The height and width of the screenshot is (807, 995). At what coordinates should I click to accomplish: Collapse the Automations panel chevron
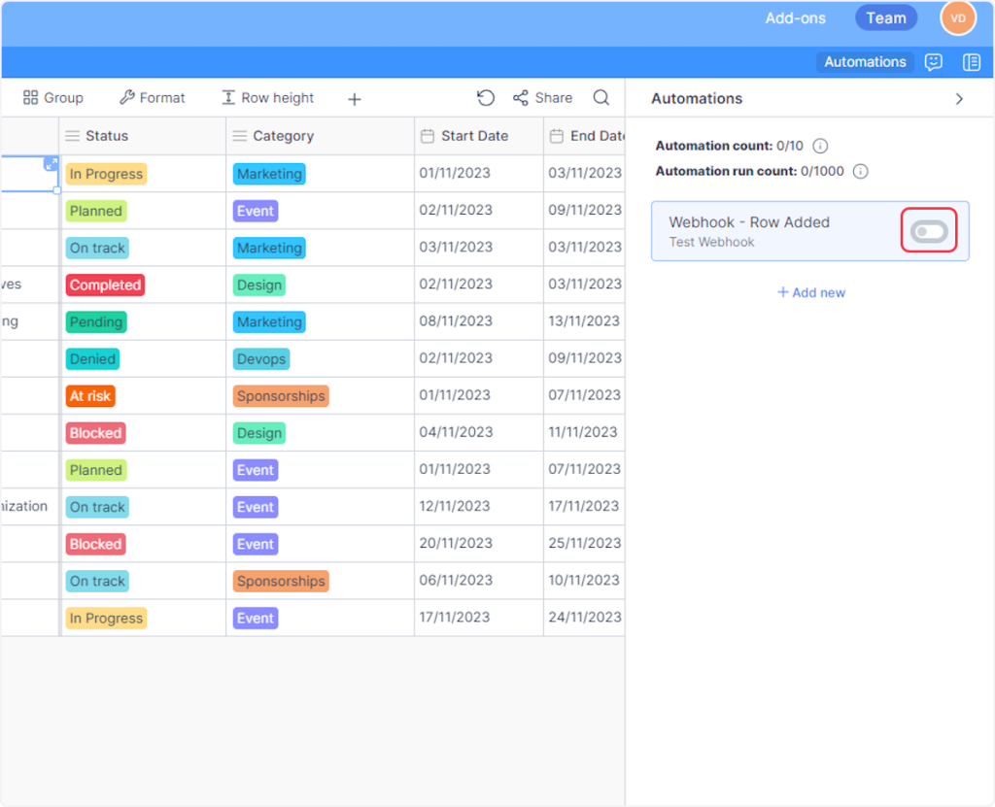click(959, 99)
